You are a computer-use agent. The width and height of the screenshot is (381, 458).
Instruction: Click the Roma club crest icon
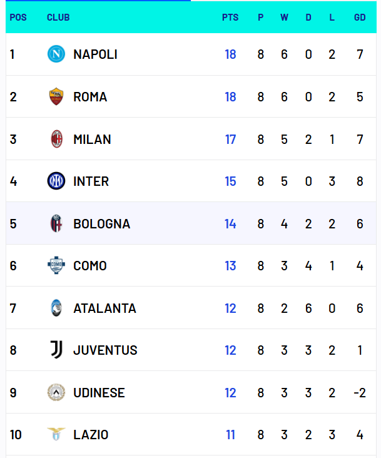point(56,96)
